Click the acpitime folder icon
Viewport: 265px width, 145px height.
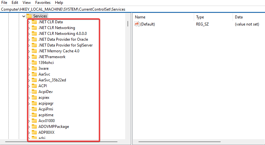[34, 115]
